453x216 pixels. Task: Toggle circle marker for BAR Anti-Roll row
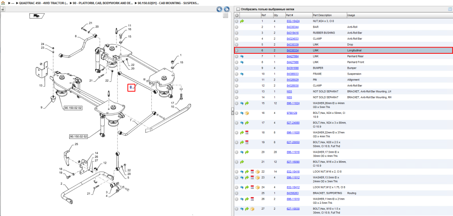(236, 27)
